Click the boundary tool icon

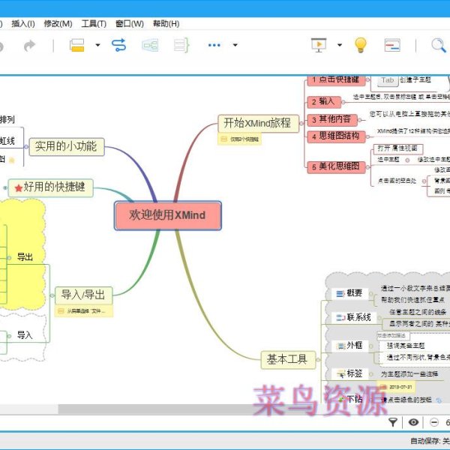pos(150,45)
